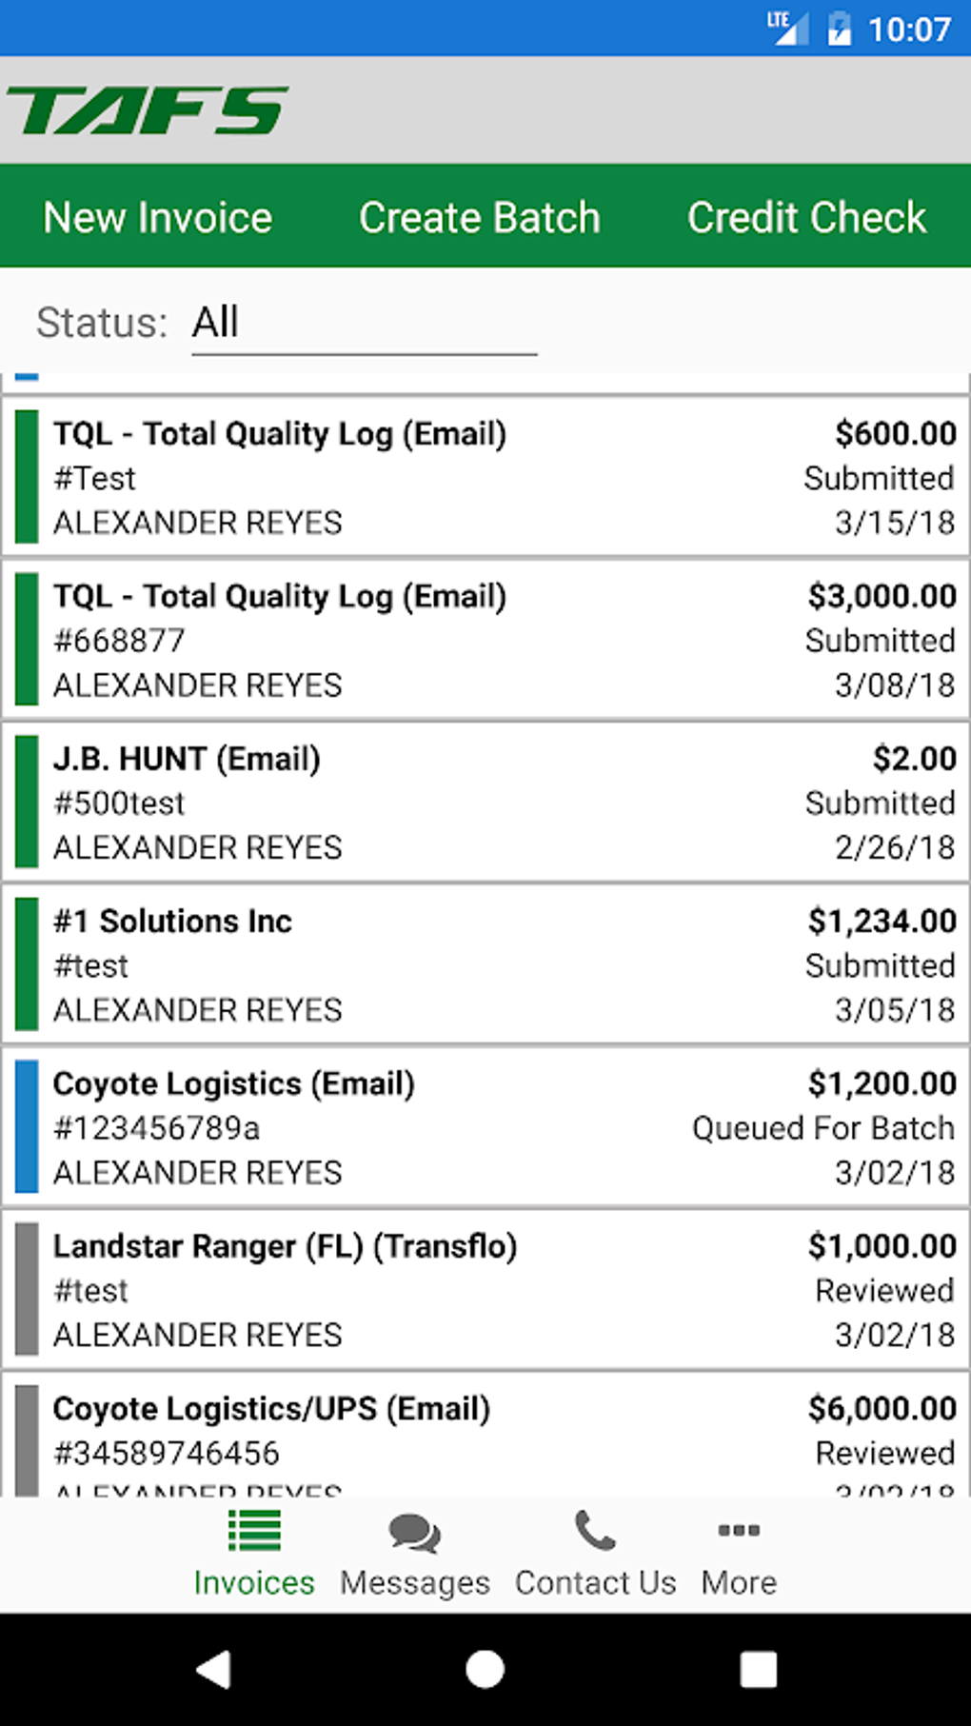Open the J.B. HUNT #500test invoice
971x1726 pixels.
pyautogui.click(x=485, y=803)
